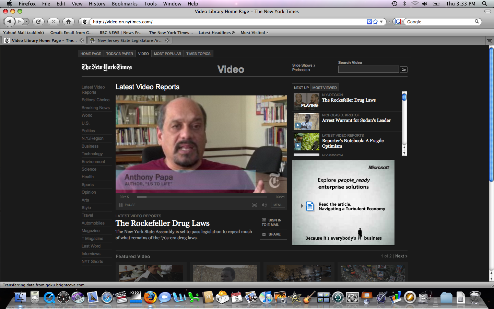The height and width of the screenshot is (309, 494).
Task: Subscribe via the RSS feed icon
Action: [369, 22]
